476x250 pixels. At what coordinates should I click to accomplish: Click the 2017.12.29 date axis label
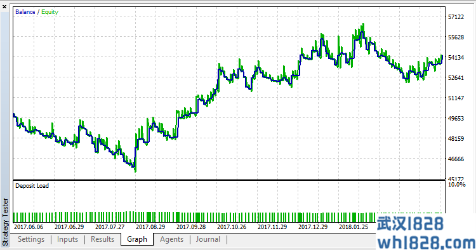(x=313, y=227)
